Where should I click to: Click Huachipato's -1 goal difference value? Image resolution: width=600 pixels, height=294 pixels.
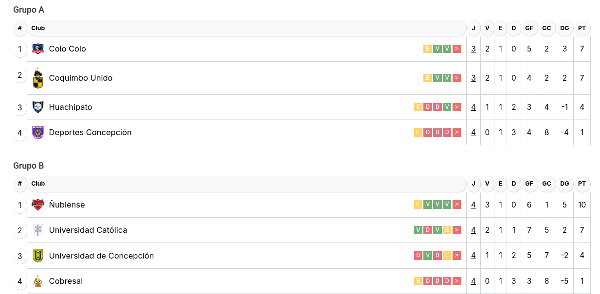[x=564, y=107]
